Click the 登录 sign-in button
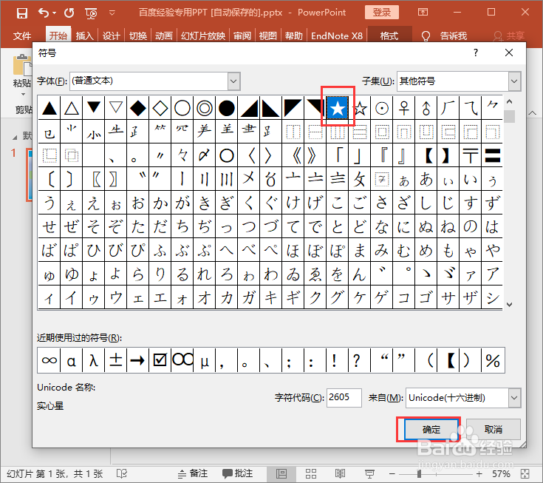543x483 pixels. click(x=382, y=13)
